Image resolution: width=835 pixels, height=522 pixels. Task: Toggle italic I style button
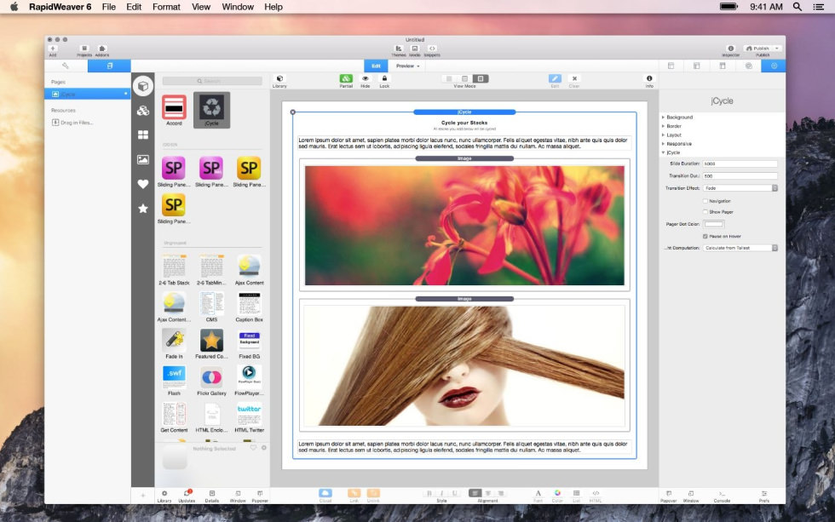click(441, 493)
